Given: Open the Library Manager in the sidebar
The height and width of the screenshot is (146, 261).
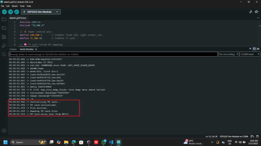Looking at the screenshot, I should [x=4, y=36].
